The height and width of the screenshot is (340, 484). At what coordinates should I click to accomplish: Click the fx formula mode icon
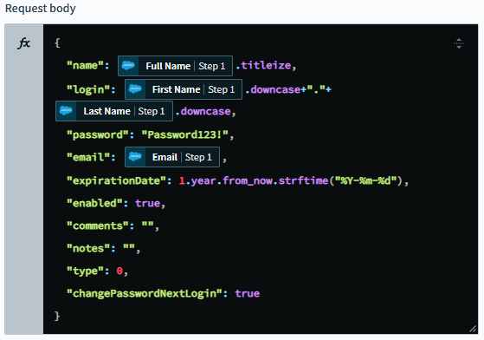[x=23, y=43]
